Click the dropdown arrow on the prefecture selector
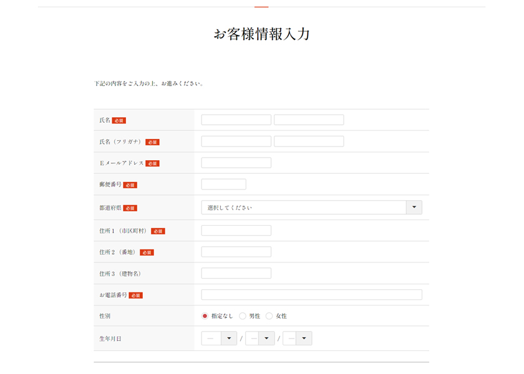 tap(414, 207)
